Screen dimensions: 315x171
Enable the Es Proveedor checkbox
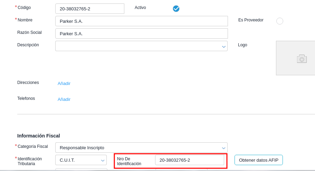[280, 21]
